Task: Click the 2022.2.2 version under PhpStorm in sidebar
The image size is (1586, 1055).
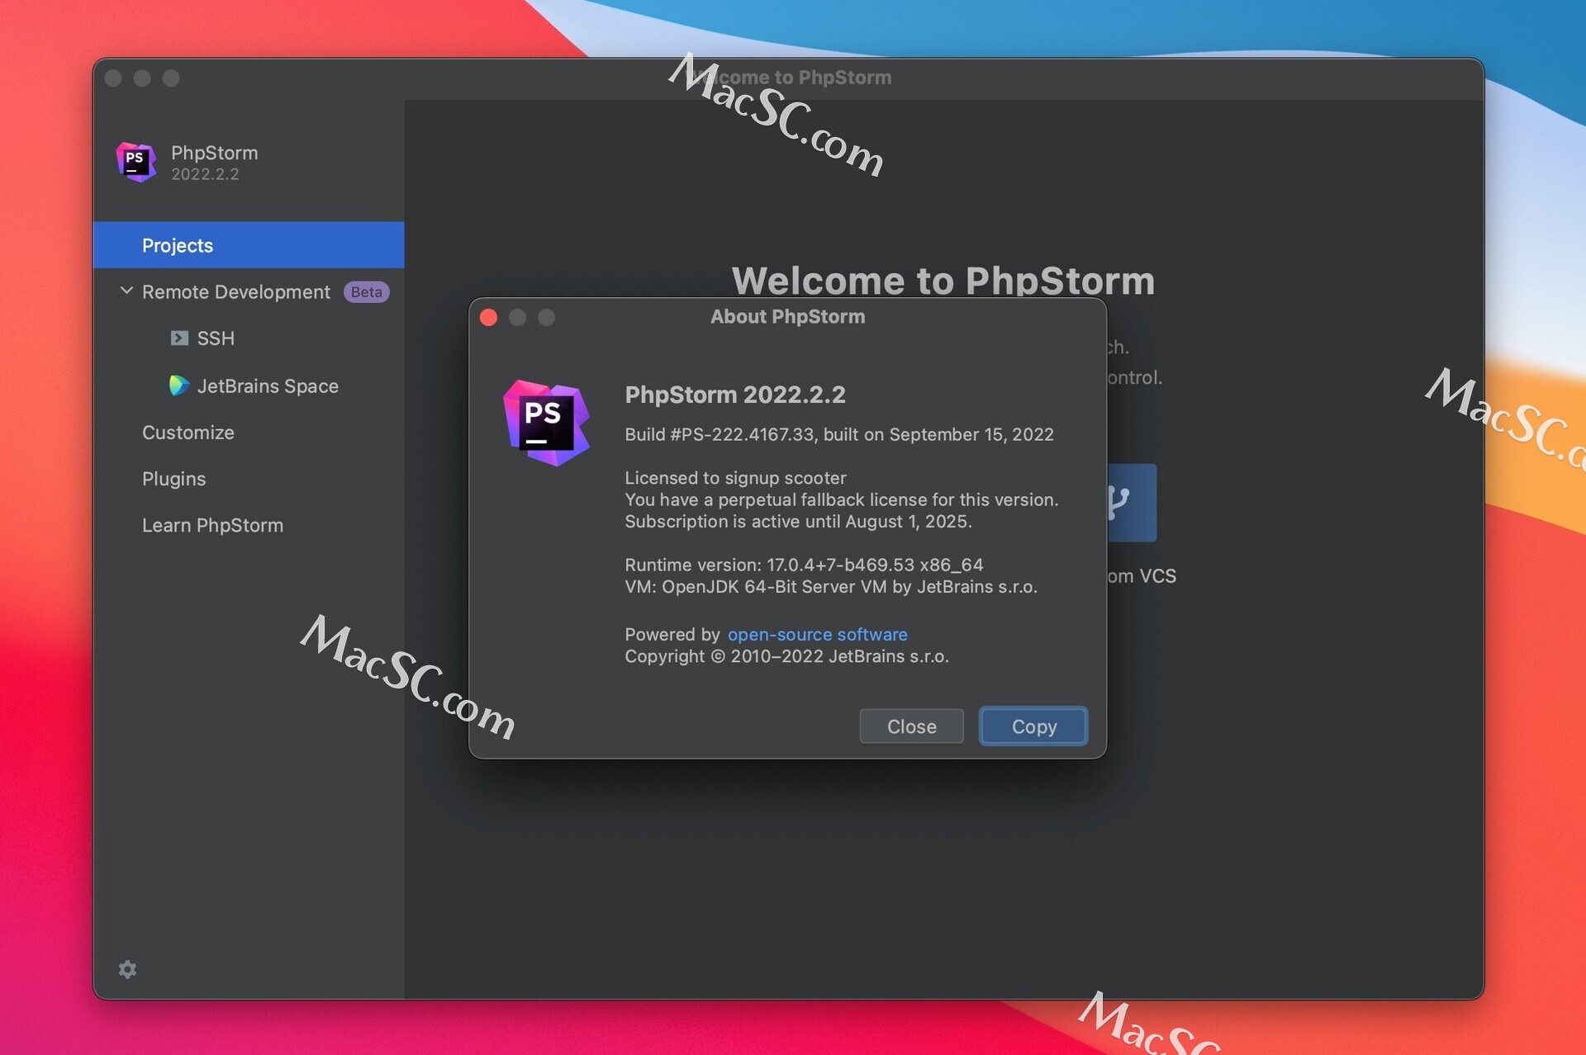Action: point(205,174)
